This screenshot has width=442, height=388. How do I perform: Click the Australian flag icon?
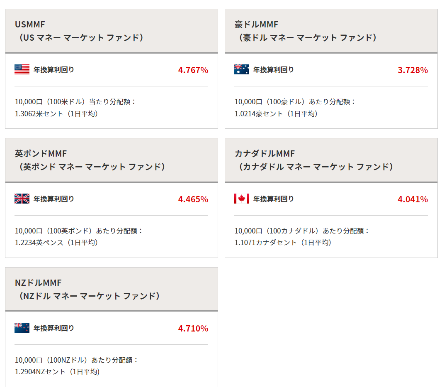(242, 69)
